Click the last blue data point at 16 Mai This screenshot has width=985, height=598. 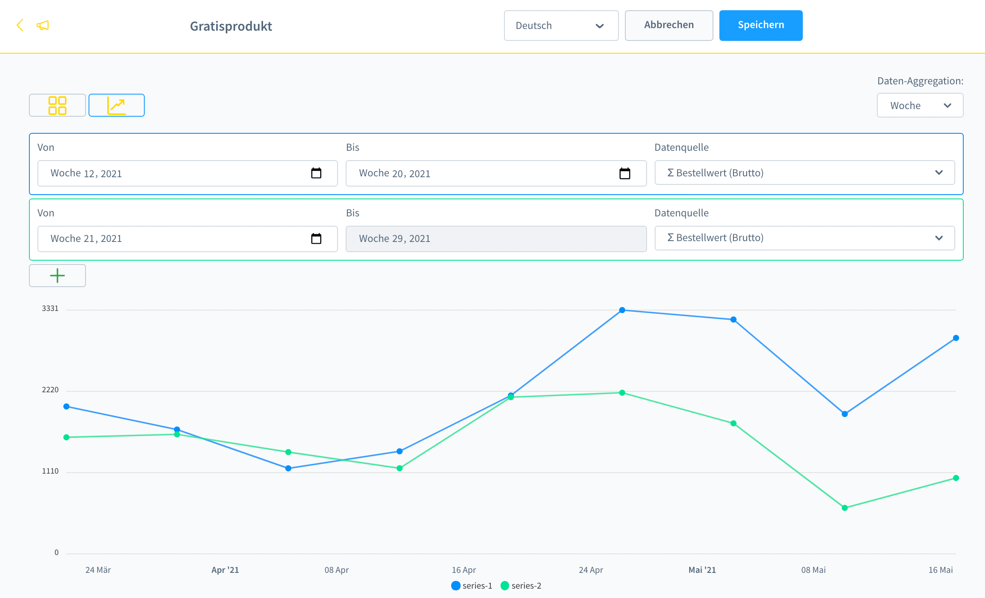coord(956,338)
